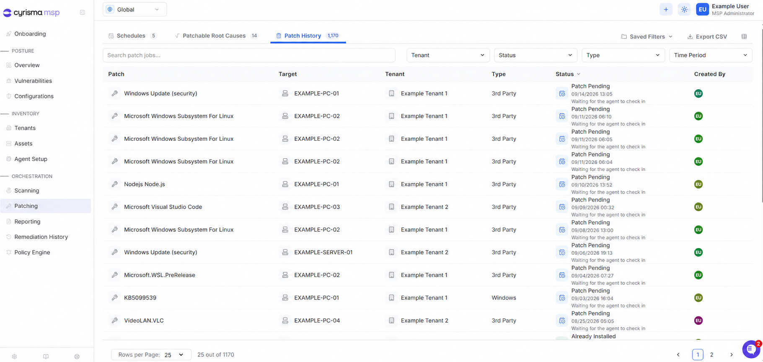The height and width of the screenshot is (362, 763).
Task: Click the Export CSV button
Action: click(x=707, y=36)
